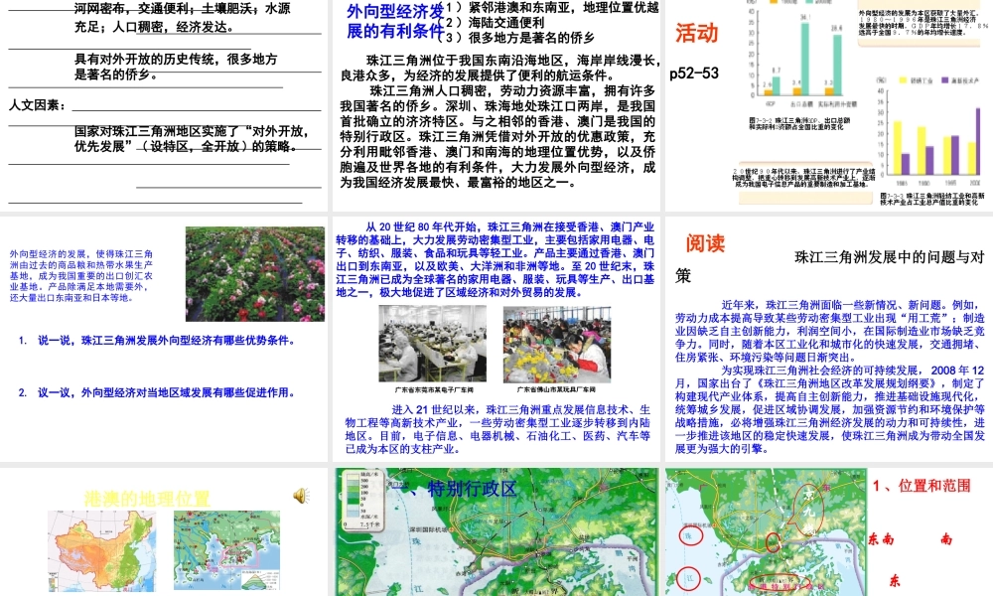
Task: Click the speaker audio icon on the 港澳 slide
Action: [x=302, y=496]
